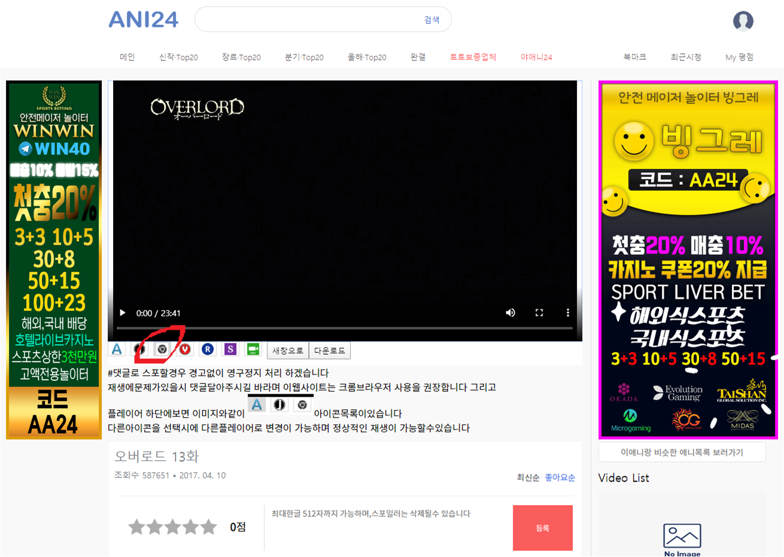
Task: Enter fullscreen mode in the video player
Action: [x=539, y=313]
